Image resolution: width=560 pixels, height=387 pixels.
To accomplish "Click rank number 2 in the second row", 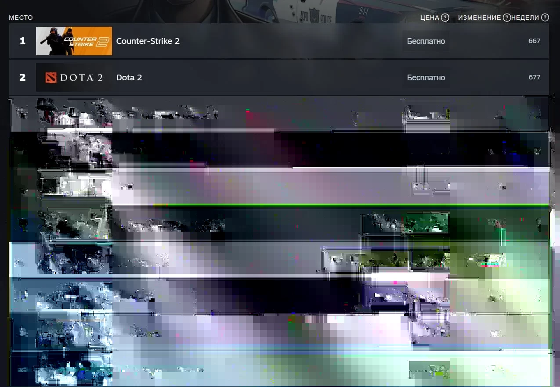I will point(22,78).
